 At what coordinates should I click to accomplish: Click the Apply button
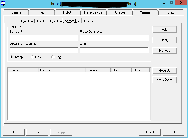pos(61,132)
